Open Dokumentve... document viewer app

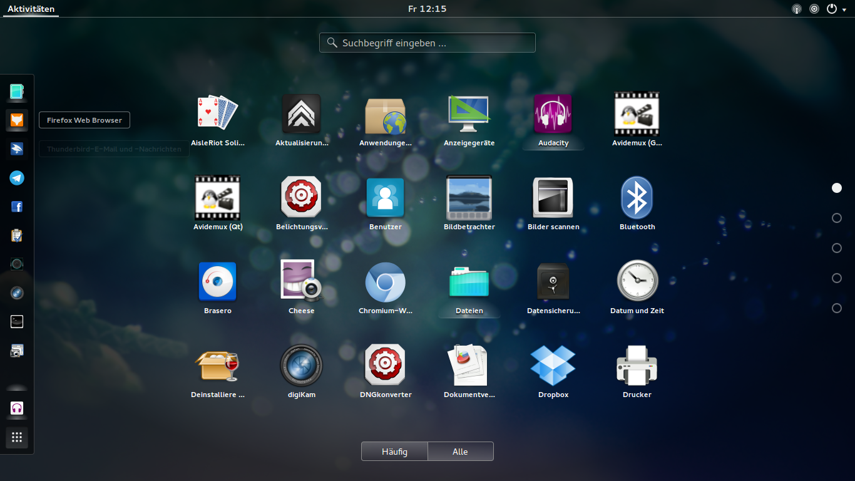pyautogui.click(x=469, y=366)
